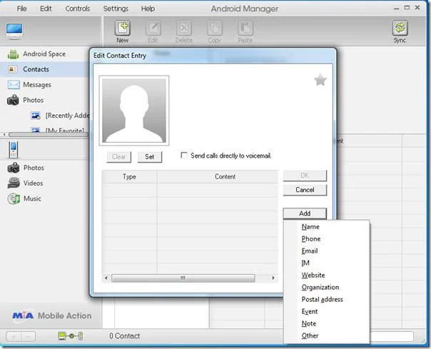Image resolution: width=431 pixels, height=349 pixels.
Task: Open the Settings menu
Action: coord(116,9)
